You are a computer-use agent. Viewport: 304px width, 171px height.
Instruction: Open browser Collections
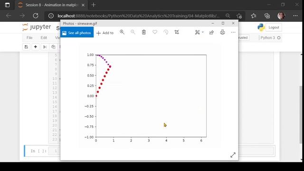[267, 16]
